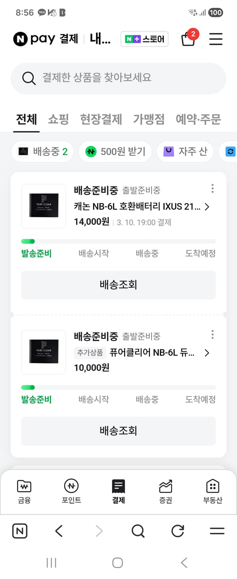Tap the shopping cart icon showing 2 items
The height and width of the screenshot is (579, 237).
pos(188,39)
